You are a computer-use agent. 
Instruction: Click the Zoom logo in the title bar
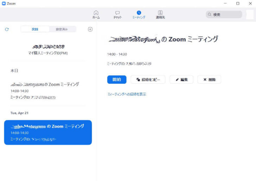click(x=4, y=4)
